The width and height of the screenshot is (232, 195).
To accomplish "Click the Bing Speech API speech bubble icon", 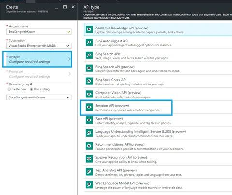I will [89, 69].
